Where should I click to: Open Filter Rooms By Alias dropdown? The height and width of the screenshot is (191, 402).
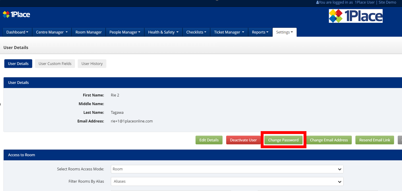227,181
